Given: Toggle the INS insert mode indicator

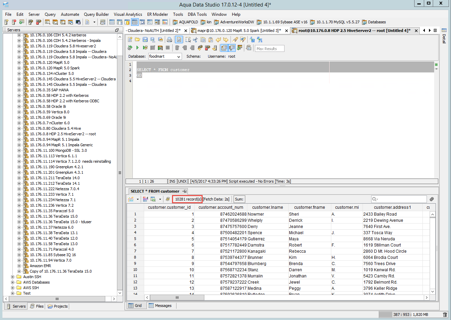Looking at the screenshot, I should 172,181.
